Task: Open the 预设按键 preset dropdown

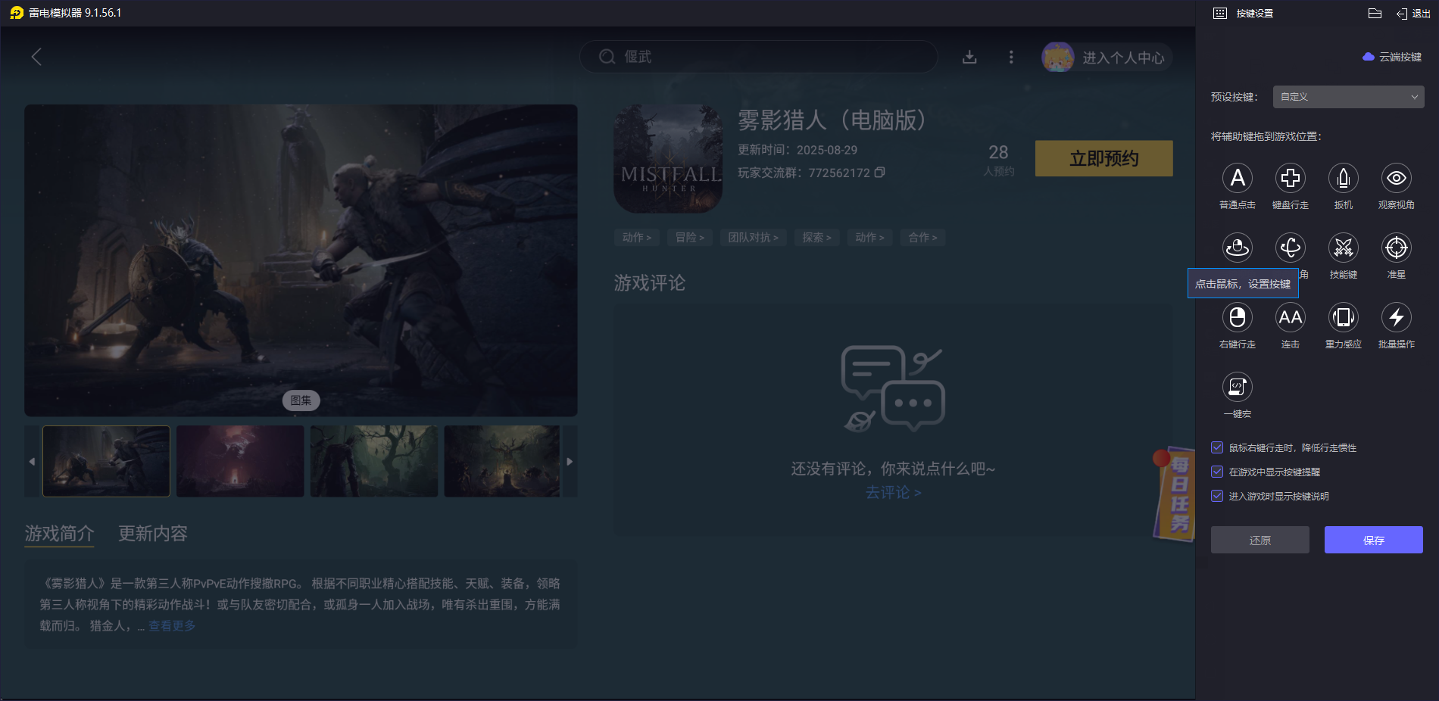Action: (x=1347, y=96)
